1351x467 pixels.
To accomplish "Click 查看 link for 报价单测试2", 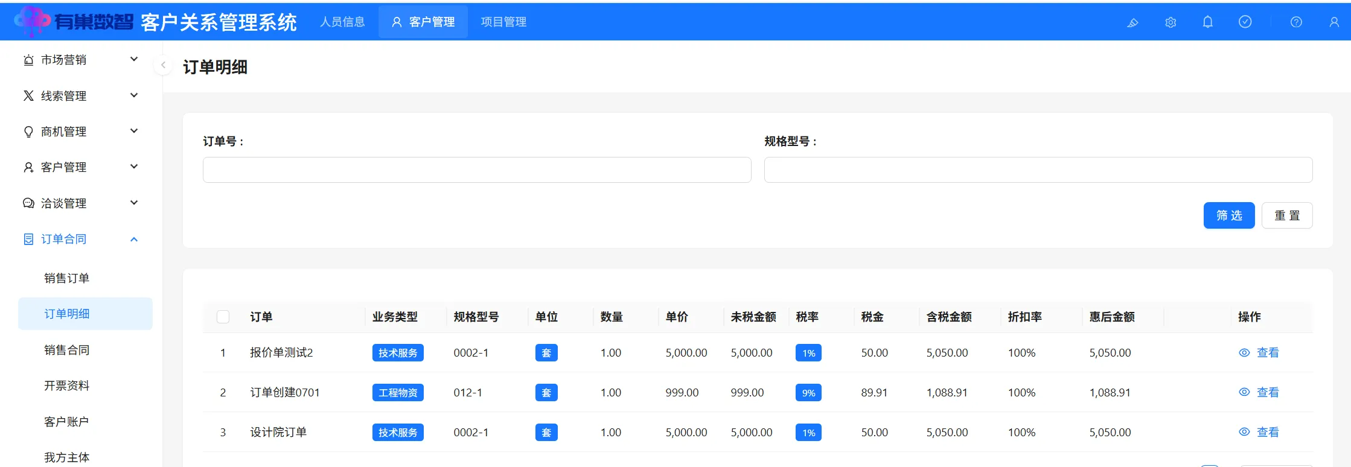I will click(x=1268, y=352).
